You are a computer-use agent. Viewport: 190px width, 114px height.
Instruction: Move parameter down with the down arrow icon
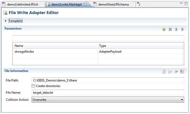pos(182,29)
